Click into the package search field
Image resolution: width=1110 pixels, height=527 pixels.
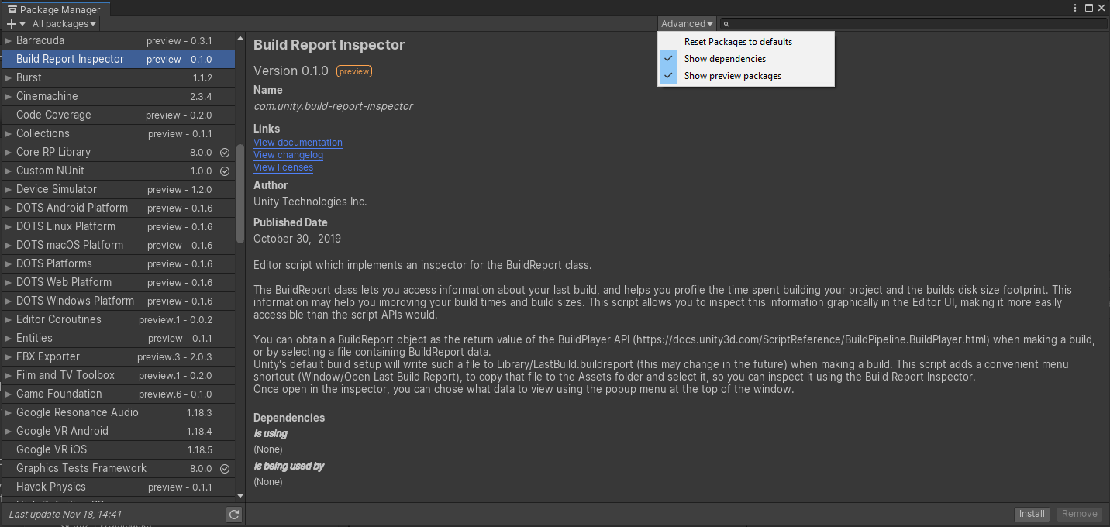click(x=915, y=24)
